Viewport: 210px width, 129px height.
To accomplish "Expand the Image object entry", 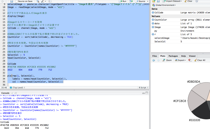I will (153, 27).
